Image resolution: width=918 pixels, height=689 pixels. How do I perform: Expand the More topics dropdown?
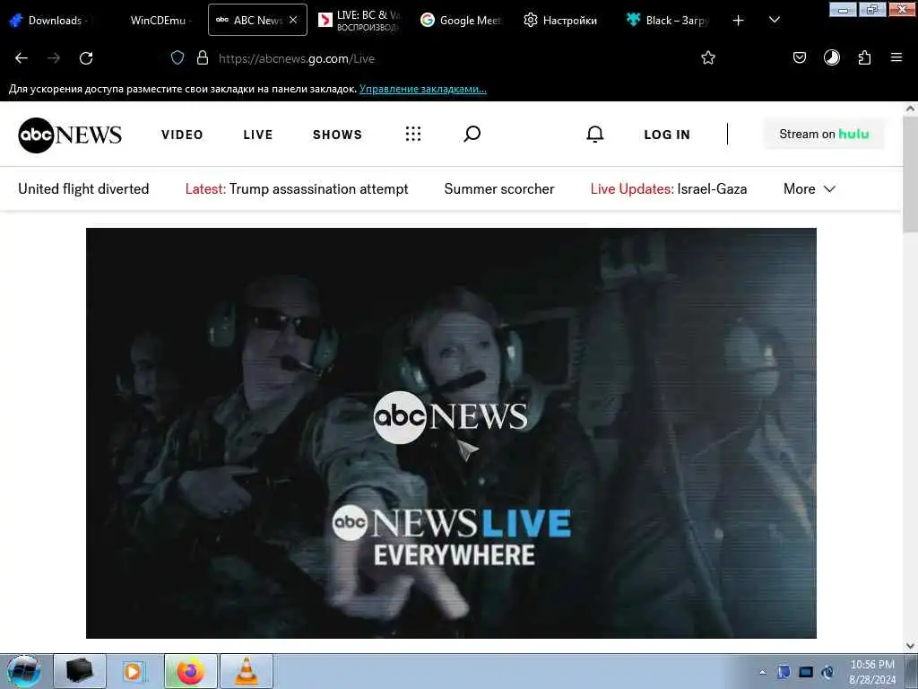pyautogui.click(x=810, y=188)
